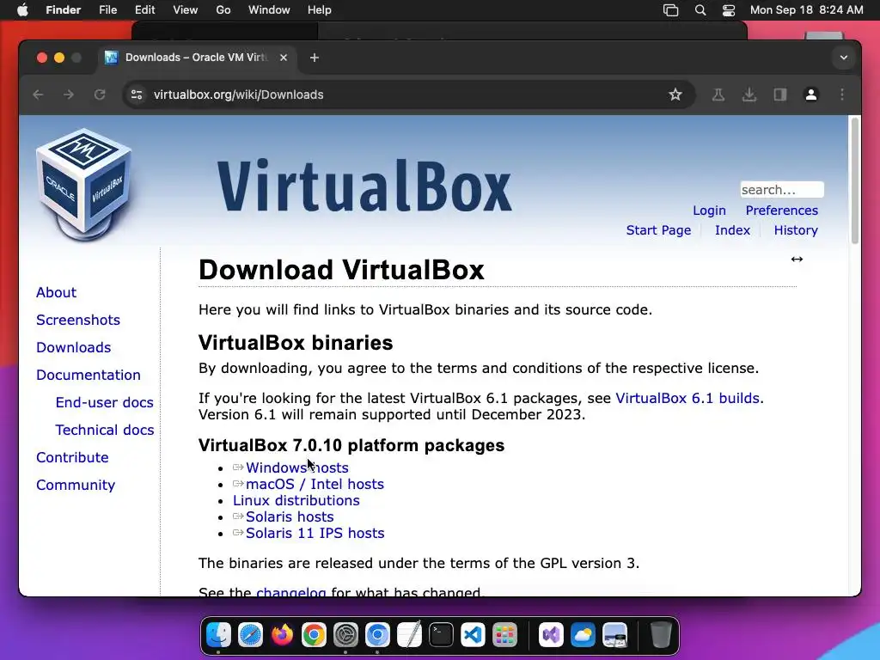Click the page width toggle arrow
The image size is (880, 660).
click(797, 259)
